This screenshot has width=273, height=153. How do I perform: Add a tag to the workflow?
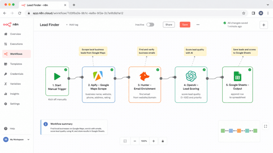(72, 25)
